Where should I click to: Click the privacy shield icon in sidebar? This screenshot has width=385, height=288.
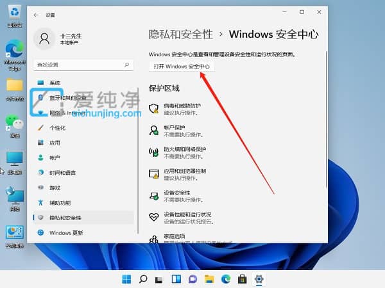pos(41,218)
